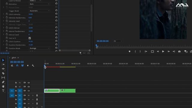Screen dimensions: 192x108
Task: Reset the Animation parameter
Action: [x=56, y=4]
